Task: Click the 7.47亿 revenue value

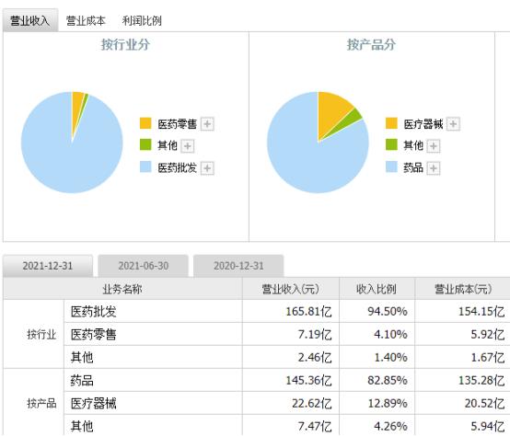Action: (315, 426)
